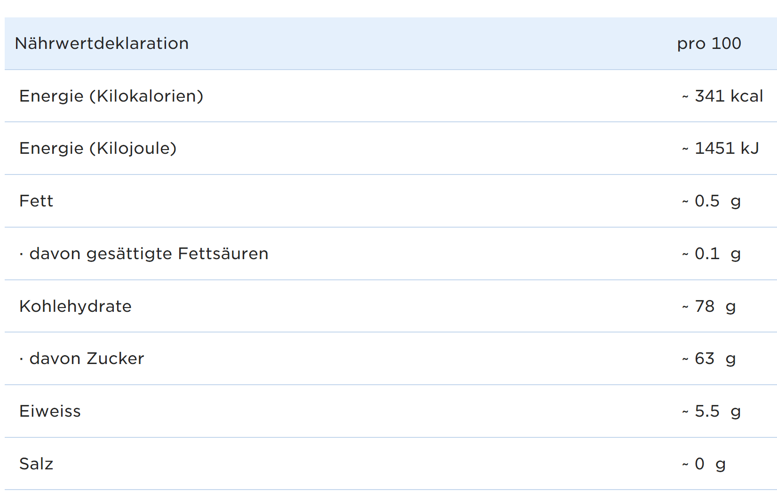The height and width of the screenshot is (499, 777).
Task: Click the Salz row label
Action: tap(36, 464)
